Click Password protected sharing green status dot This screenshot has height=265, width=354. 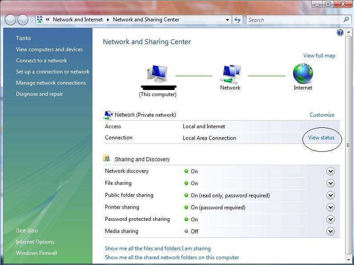[x=186, y=219]
